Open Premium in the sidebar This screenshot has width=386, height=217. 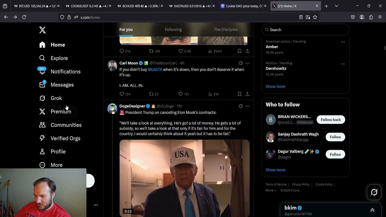55,112
